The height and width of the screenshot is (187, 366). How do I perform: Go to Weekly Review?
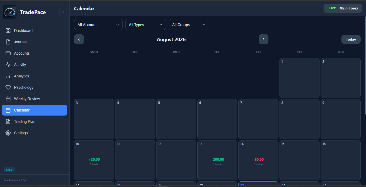tap(34, 99)
